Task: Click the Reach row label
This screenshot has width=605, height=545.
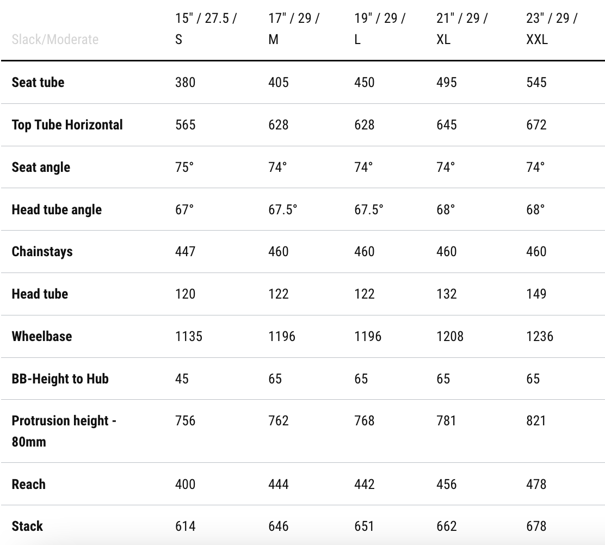Action: [29, 484]
